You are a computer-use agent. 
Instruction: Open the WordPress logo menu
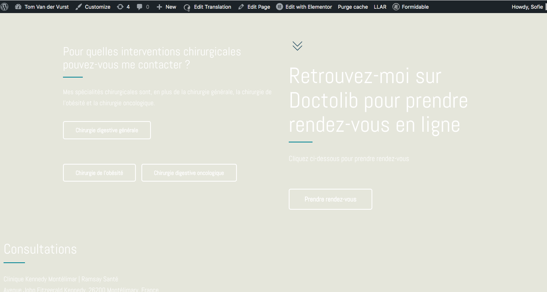(x=5, y=7)
